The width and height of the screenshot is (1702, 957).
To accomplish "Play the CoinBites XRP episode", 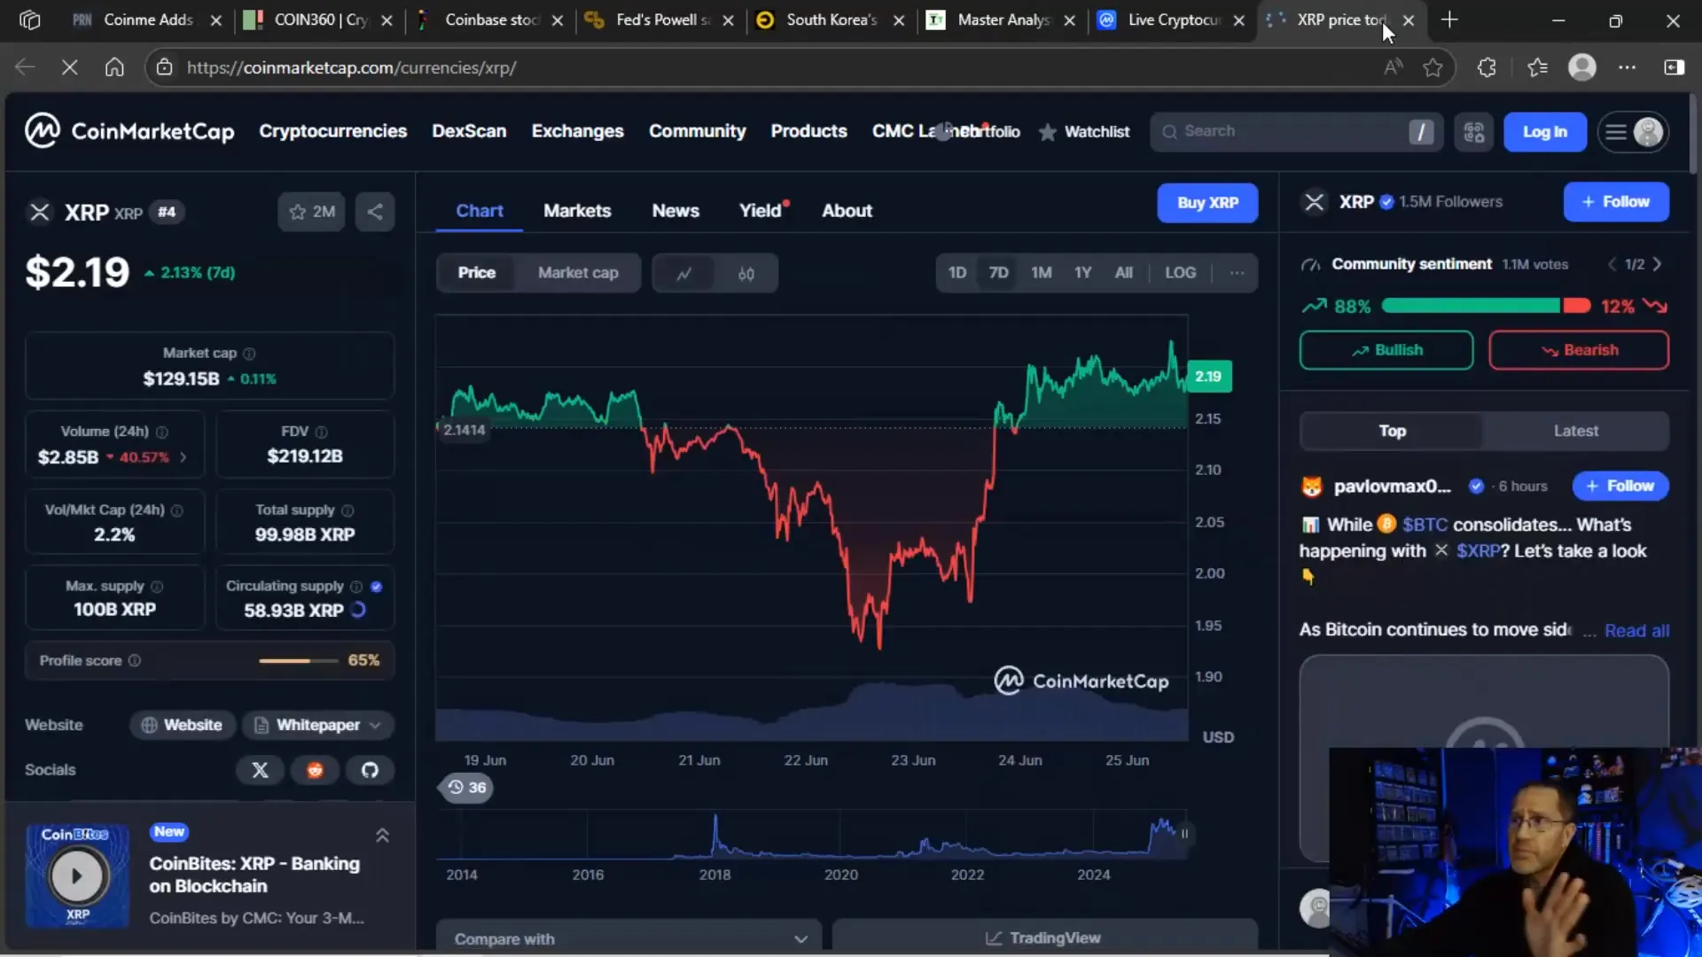I will pyautogui.click(x=77, y=875).
